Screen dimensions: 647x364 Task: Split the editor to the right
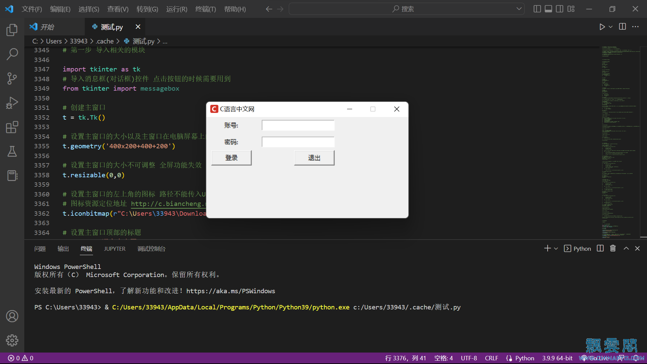coord(622,27)
